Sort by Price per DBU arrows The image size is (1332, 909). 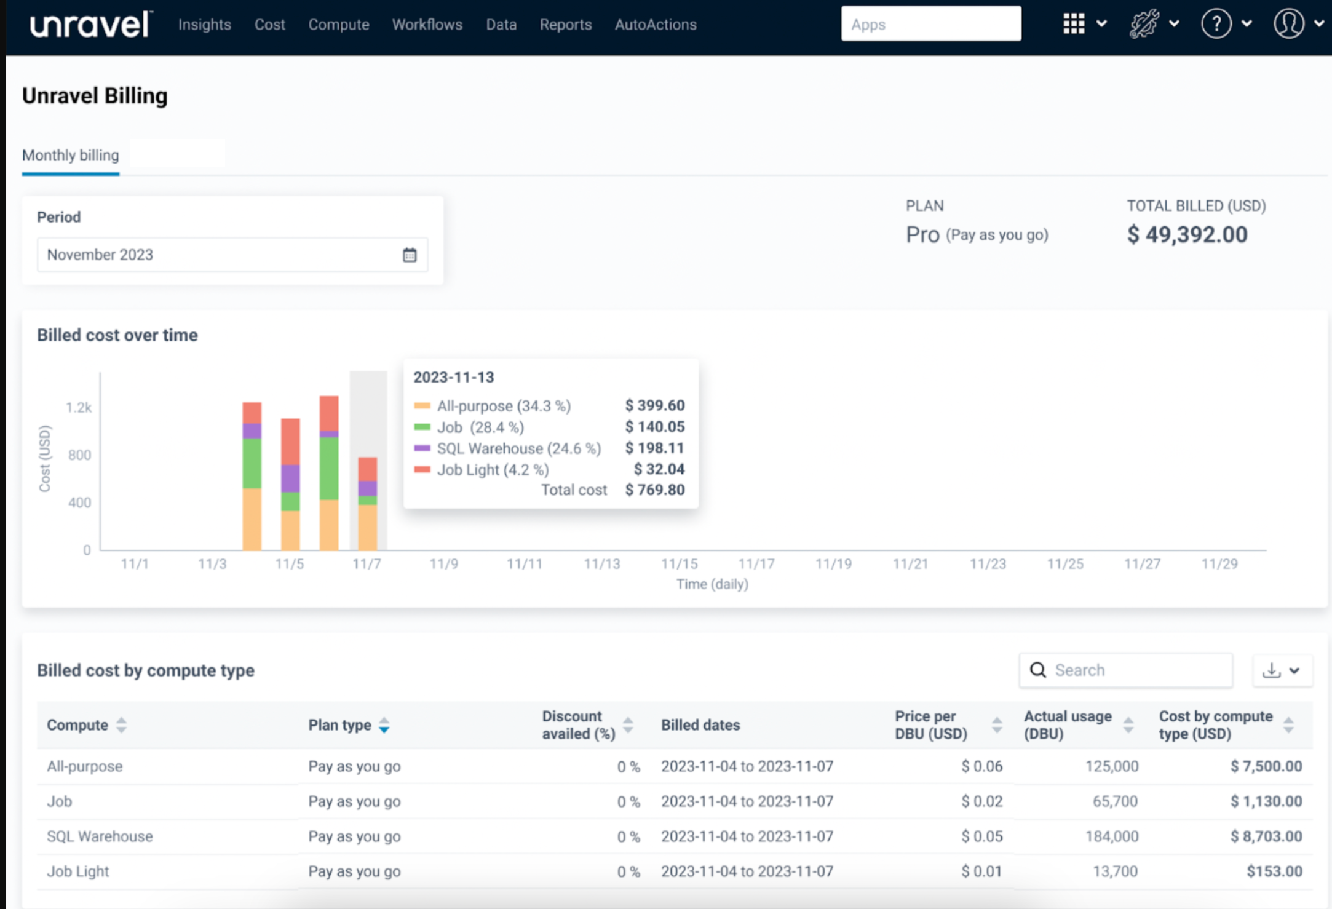[997, 725]
